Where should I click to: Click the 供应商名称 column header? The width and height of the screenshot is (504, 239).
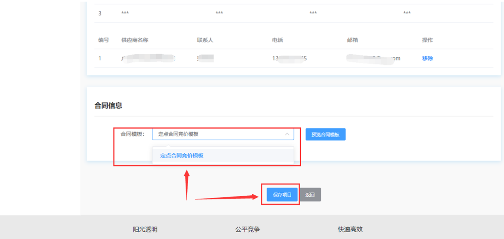[135, 40]
